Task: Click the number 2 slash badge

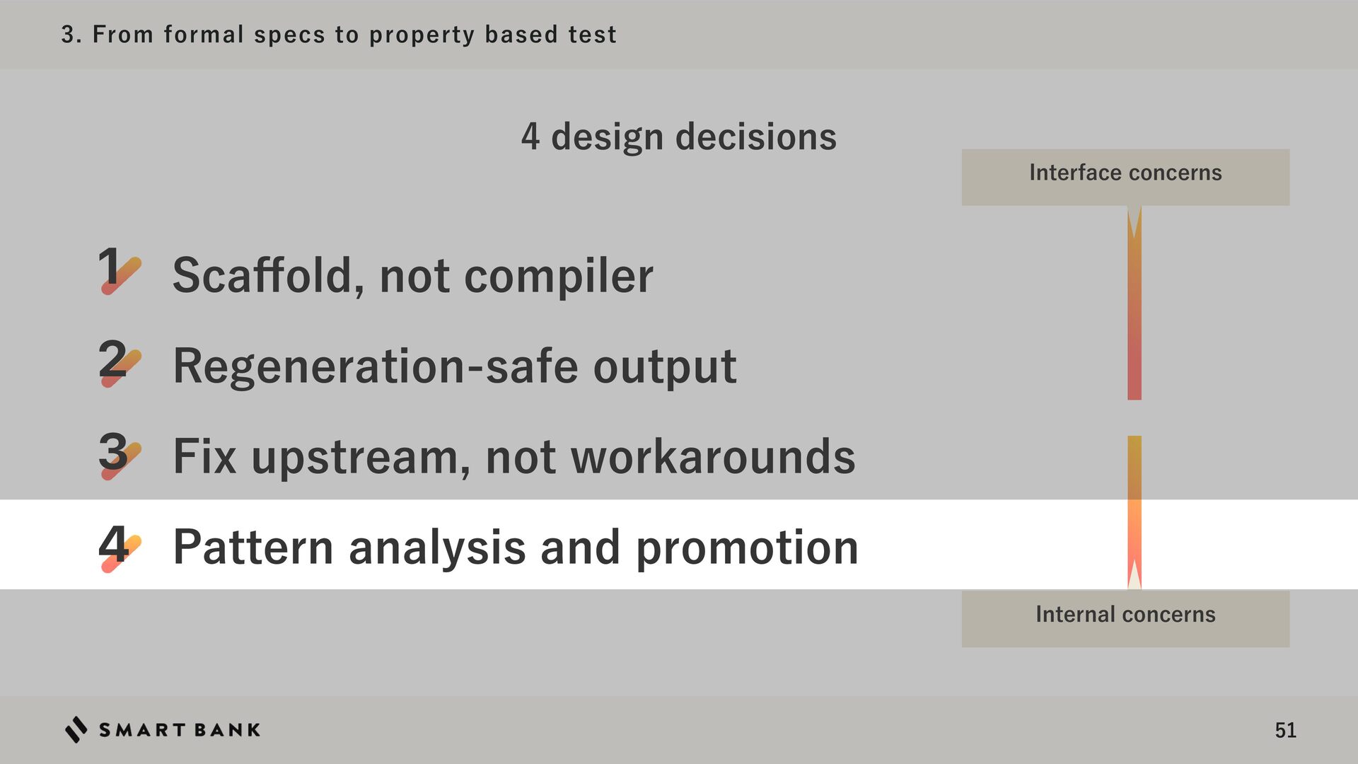Action: point(119,362)
